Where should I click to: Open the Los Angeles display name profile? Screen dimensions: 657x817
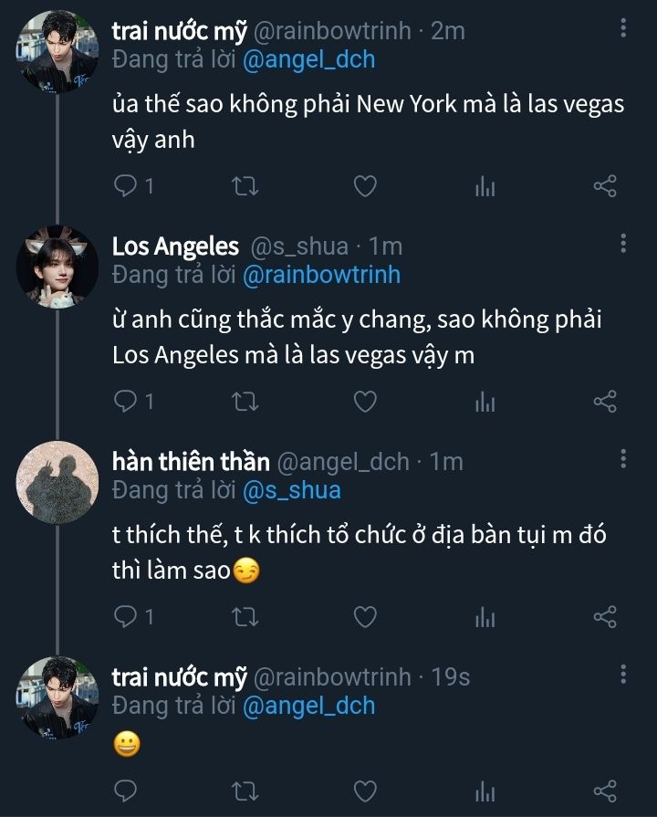coord(175,246)
